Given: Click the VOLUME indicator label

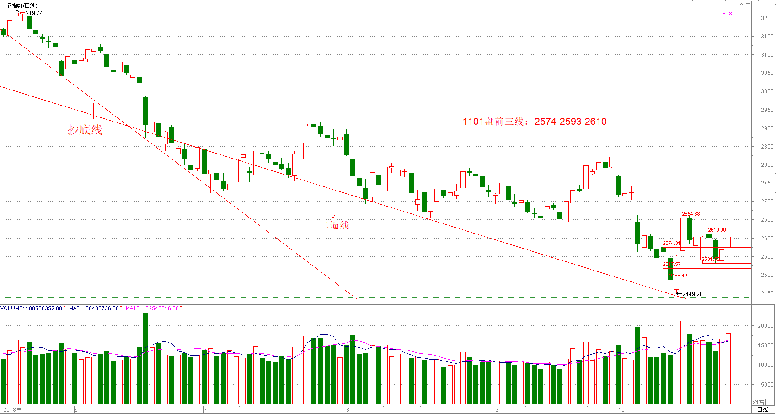Looking at the screenshot, I should point(12,308).
